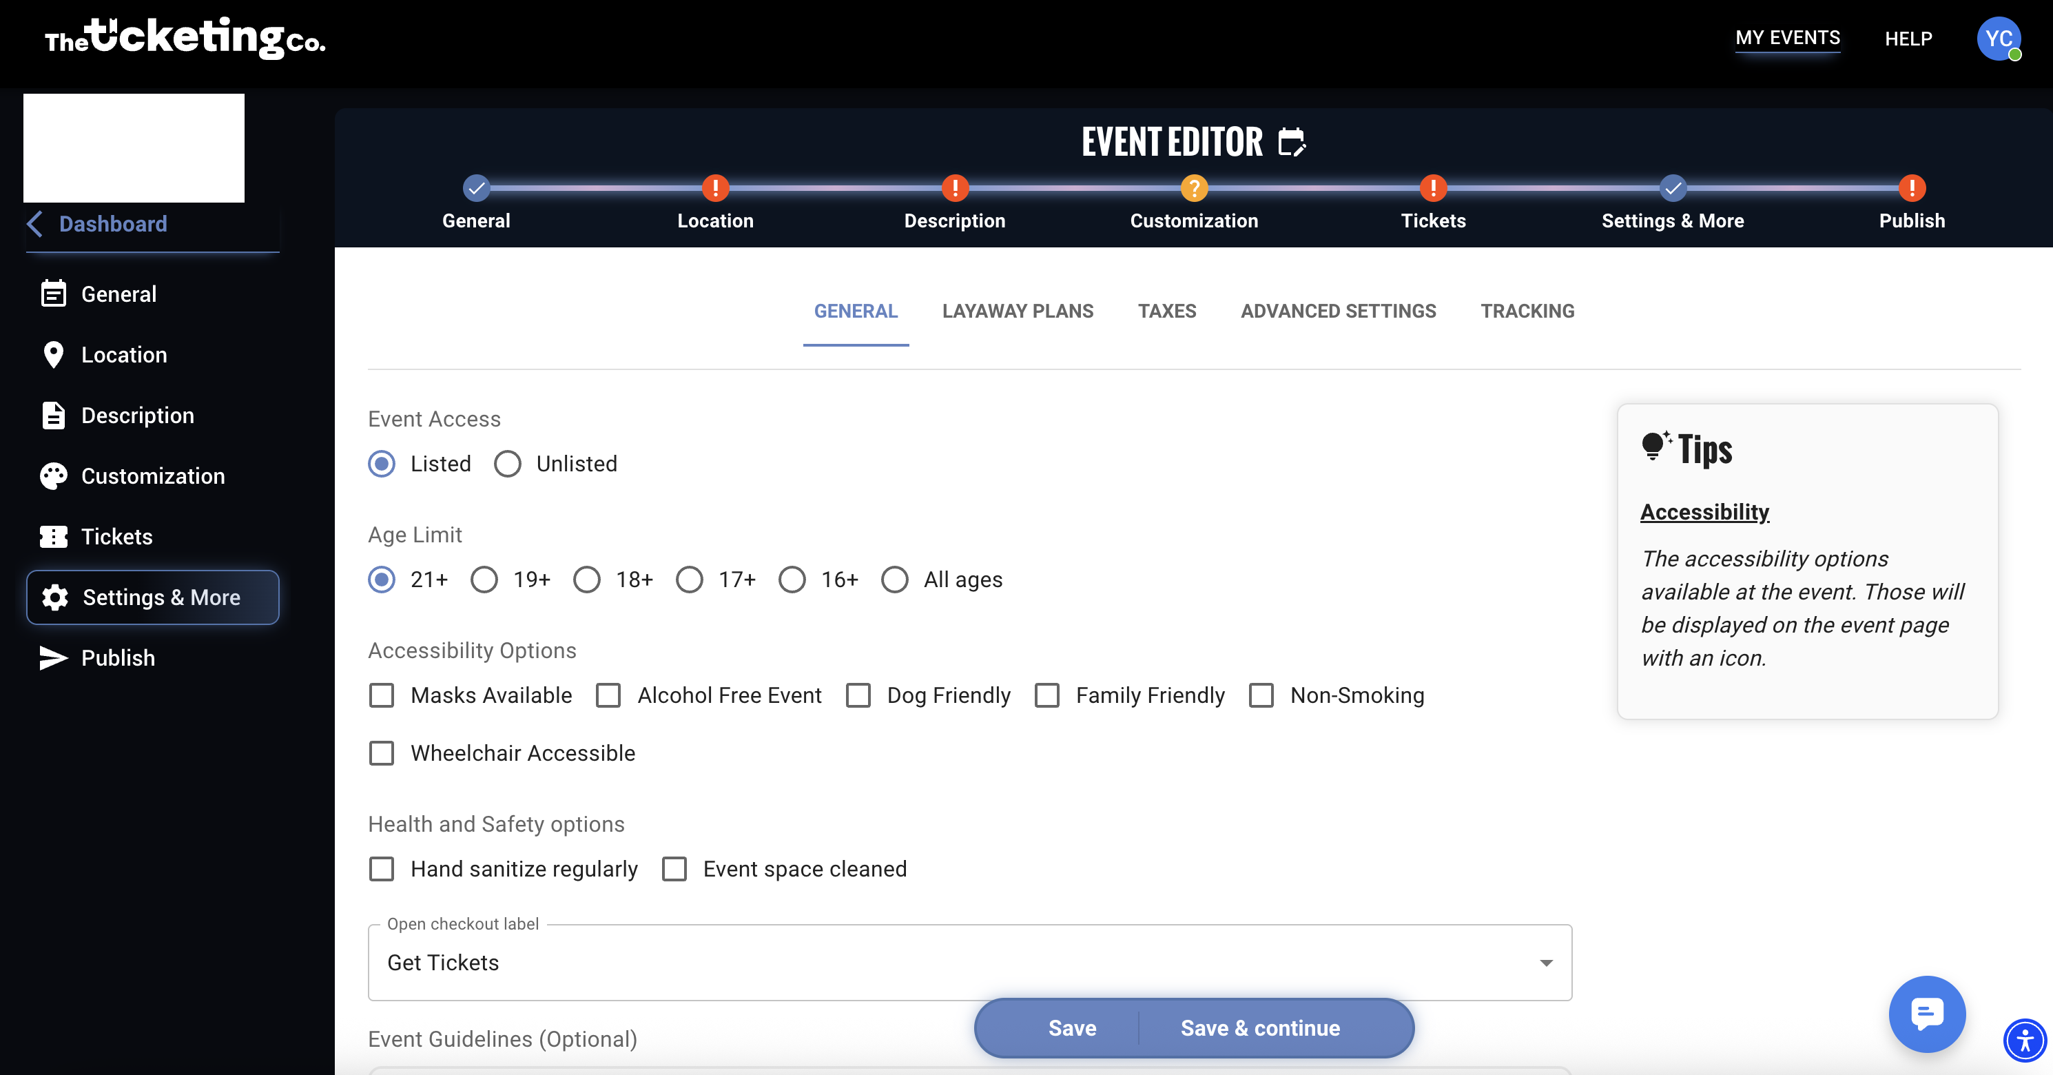Click the Location warning step icon

[x=715, y=188]
